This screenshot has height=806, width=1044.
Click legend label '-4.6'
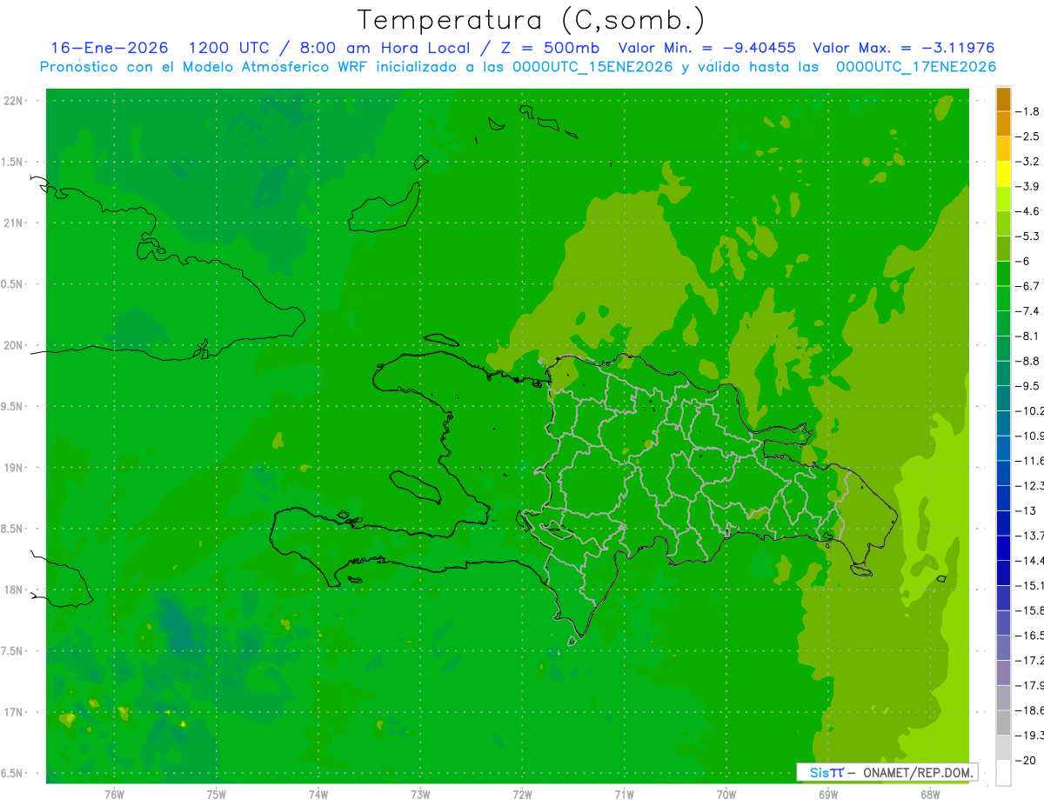pyautogui.click(x=1027, y=211)
